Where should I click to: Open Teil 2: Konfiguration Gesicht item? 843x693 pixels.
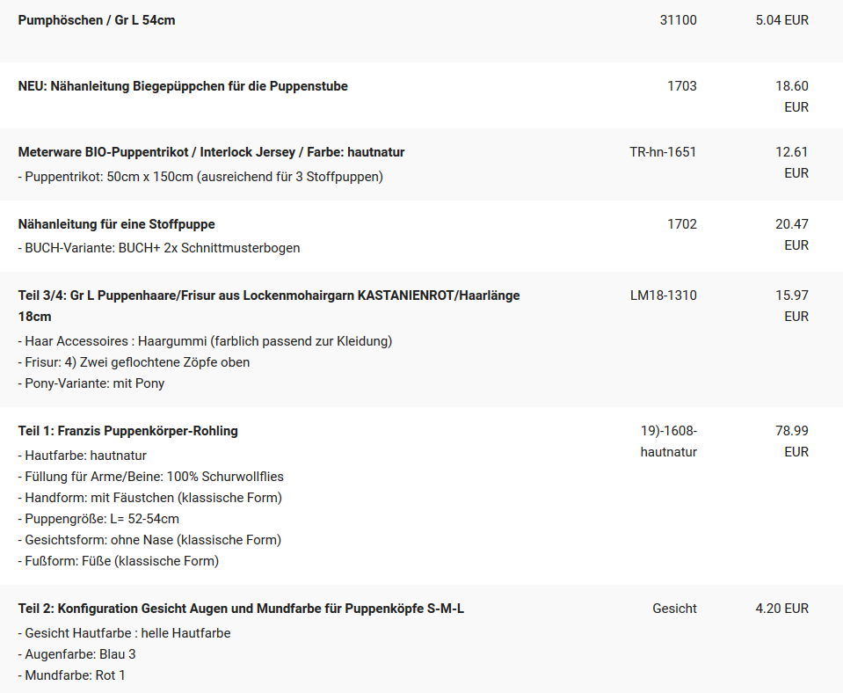tap(242, 609)
